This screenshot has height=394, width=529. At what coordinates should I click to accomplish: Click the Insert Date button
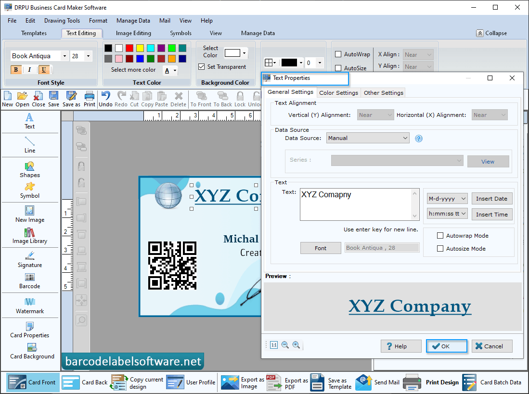[x=491, y=199]
